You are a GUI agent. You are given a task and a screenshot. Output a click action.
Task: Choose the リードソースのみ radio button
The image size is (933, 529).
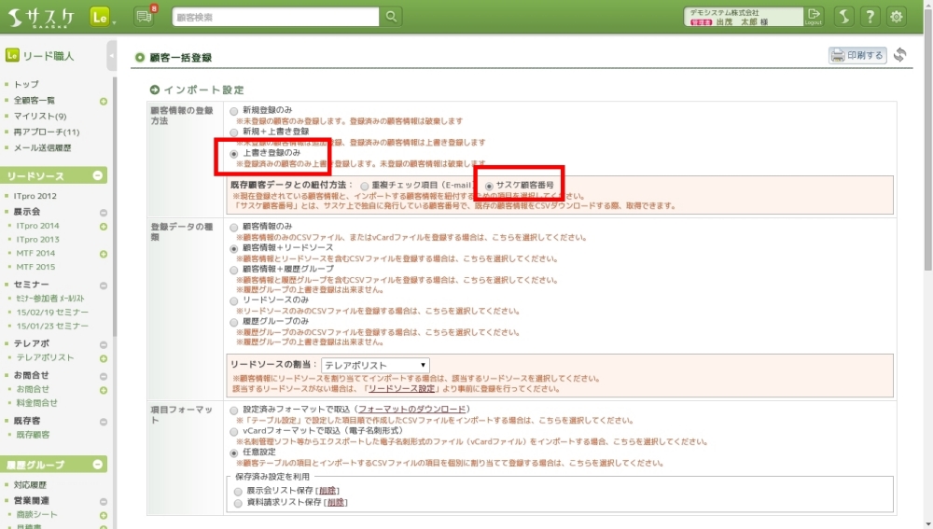234,301
